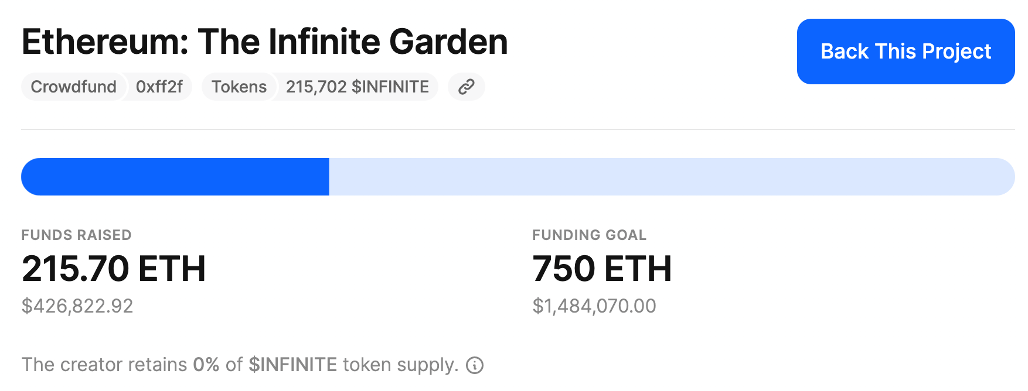Select the bolded $INFINITE text in the sentence
The height and width of the screenshot is (391, 1028).
pos(292,365)
